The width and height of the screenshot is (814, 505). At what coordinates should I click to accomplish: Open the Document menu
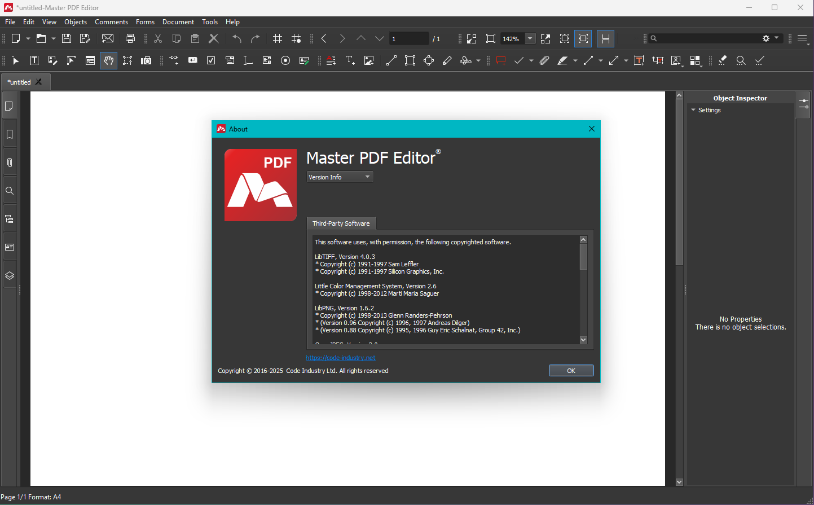pyautogui.click(x=178, y=22)
